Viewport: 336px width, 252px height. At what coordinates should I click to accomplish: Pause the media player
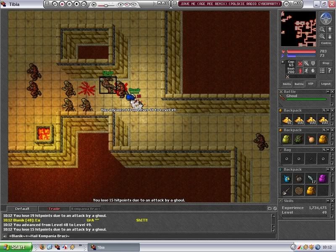tap(69, 4)
